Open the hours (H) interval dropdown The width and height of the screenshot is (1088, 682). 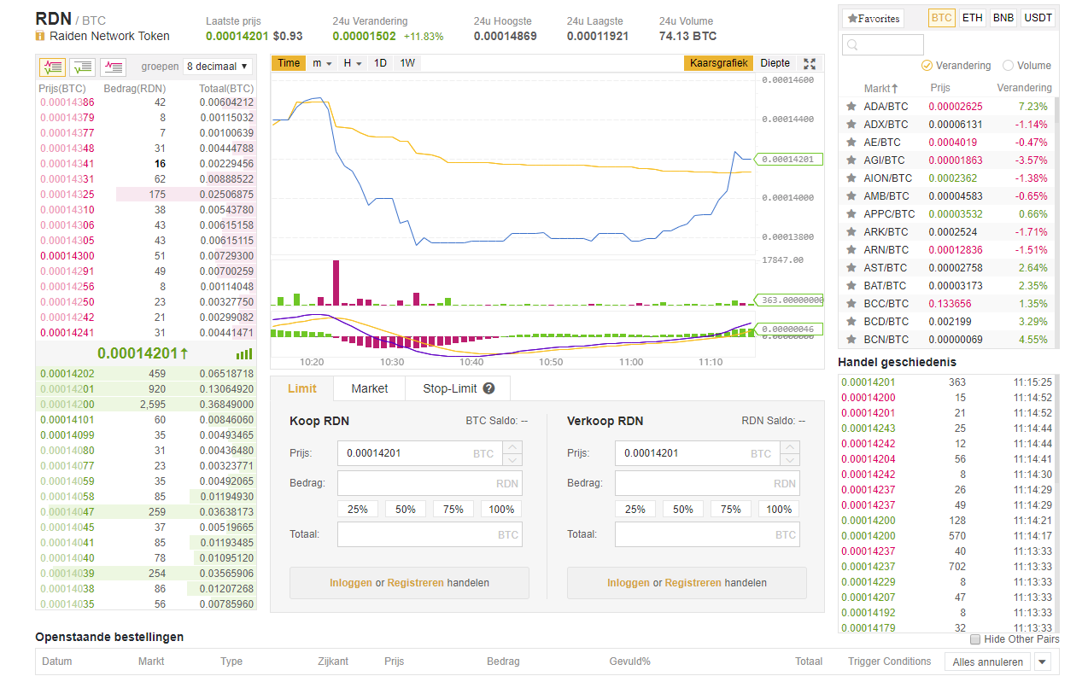(x=352, y=63)
